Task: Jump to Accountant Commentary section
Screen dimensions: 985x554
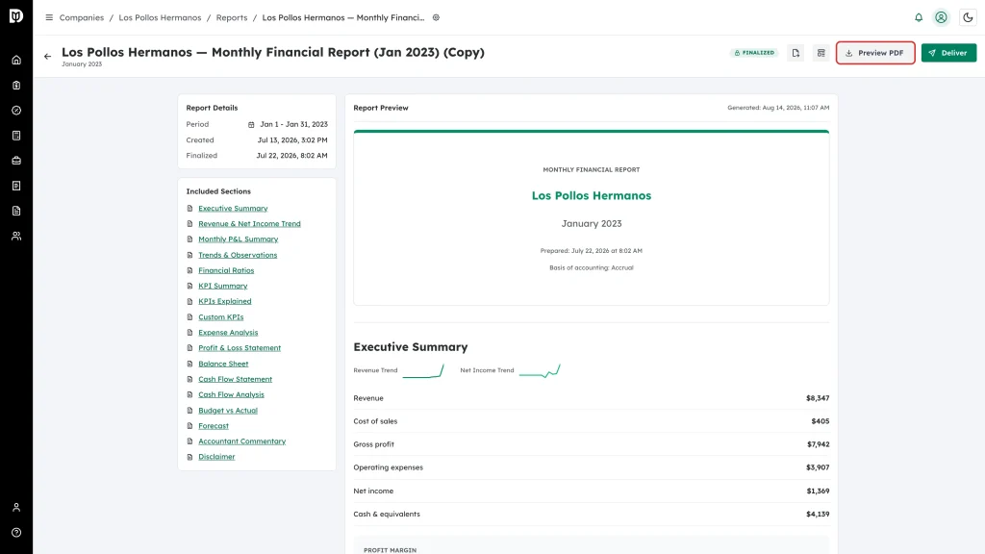Action: point(241,441)
